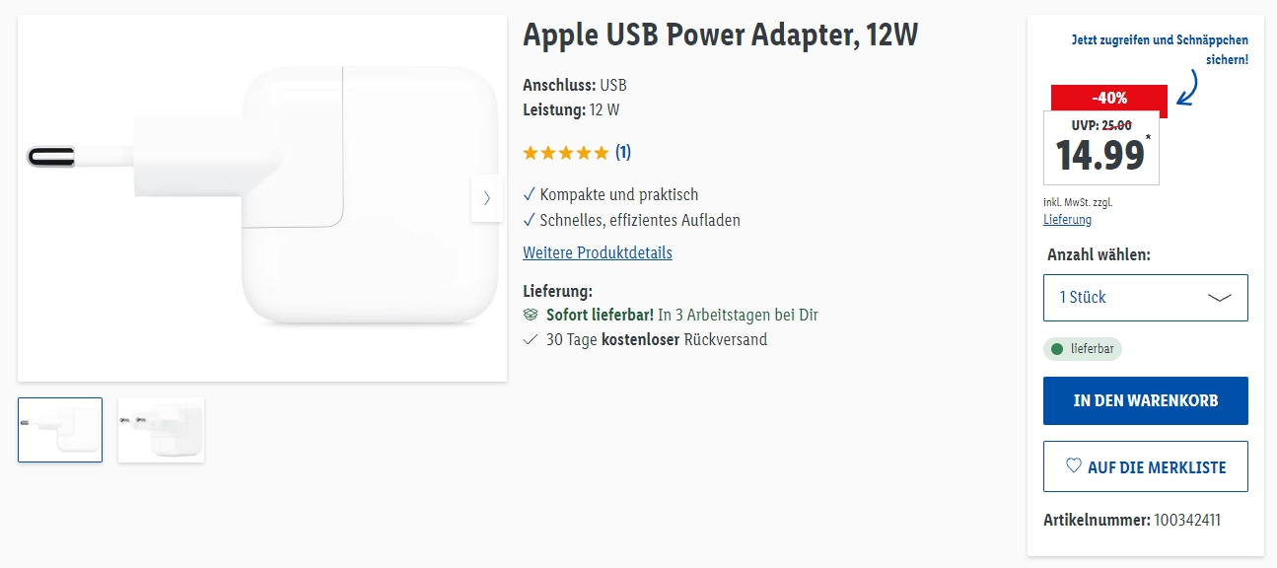Click checkmark beside 30 Tage Rückversand

pos(531,340)
